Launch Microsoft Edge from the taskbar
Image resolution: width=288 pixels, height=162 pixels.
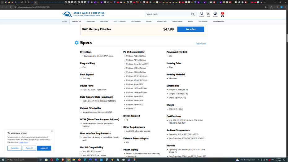[x=57, y=160]
